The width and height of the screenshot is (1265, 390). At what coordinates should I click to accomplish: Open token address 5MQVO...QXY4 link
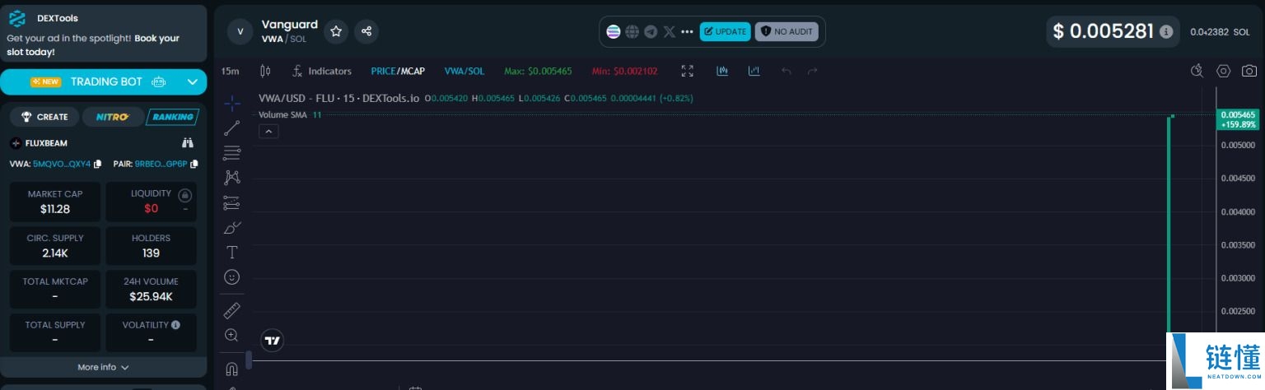[62, 164]
